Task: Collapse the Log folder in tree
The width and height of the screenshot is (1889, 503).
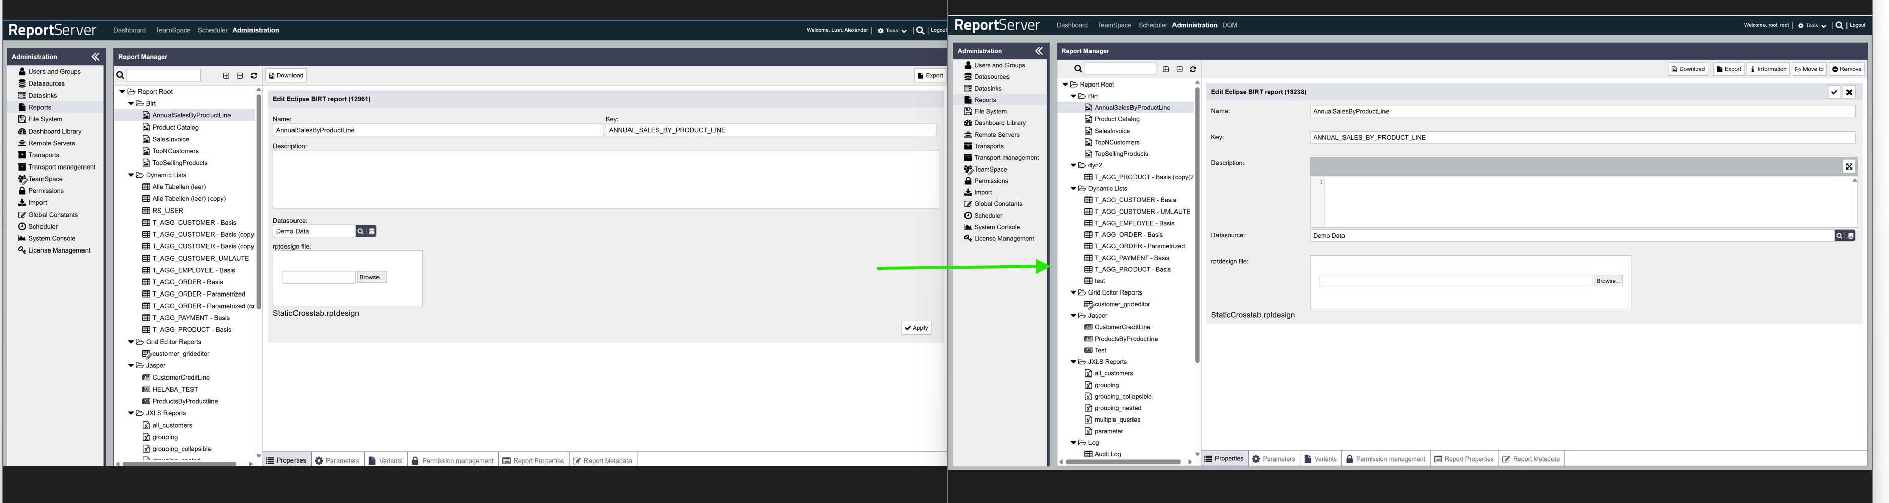Action: click(x=1074, y=443)
